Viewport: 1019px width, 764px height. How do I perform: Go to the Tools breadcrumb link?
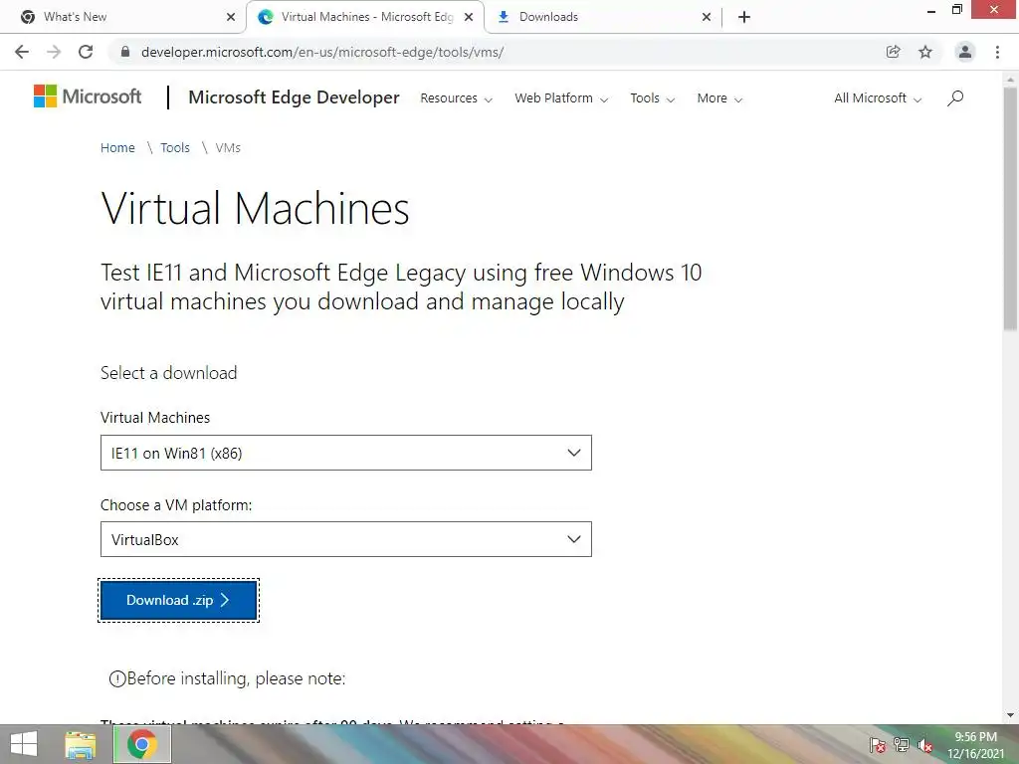pos(175,148)
